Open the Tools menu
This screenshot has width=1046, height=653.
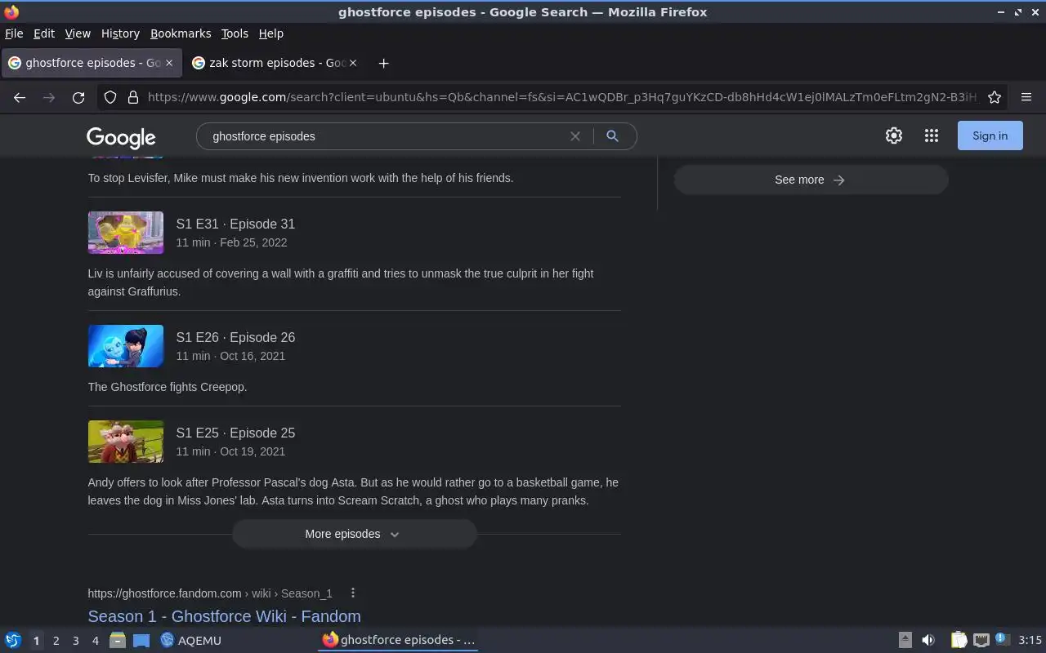235,33
